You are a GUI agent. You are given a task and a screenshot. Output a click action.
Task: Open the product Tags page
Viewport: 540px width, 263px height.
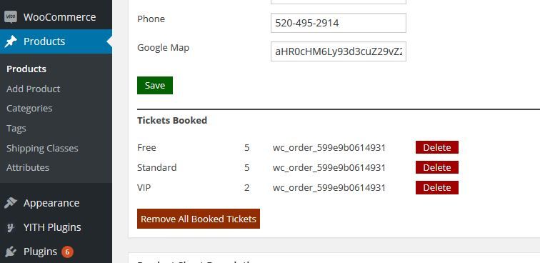click(16, 128)
